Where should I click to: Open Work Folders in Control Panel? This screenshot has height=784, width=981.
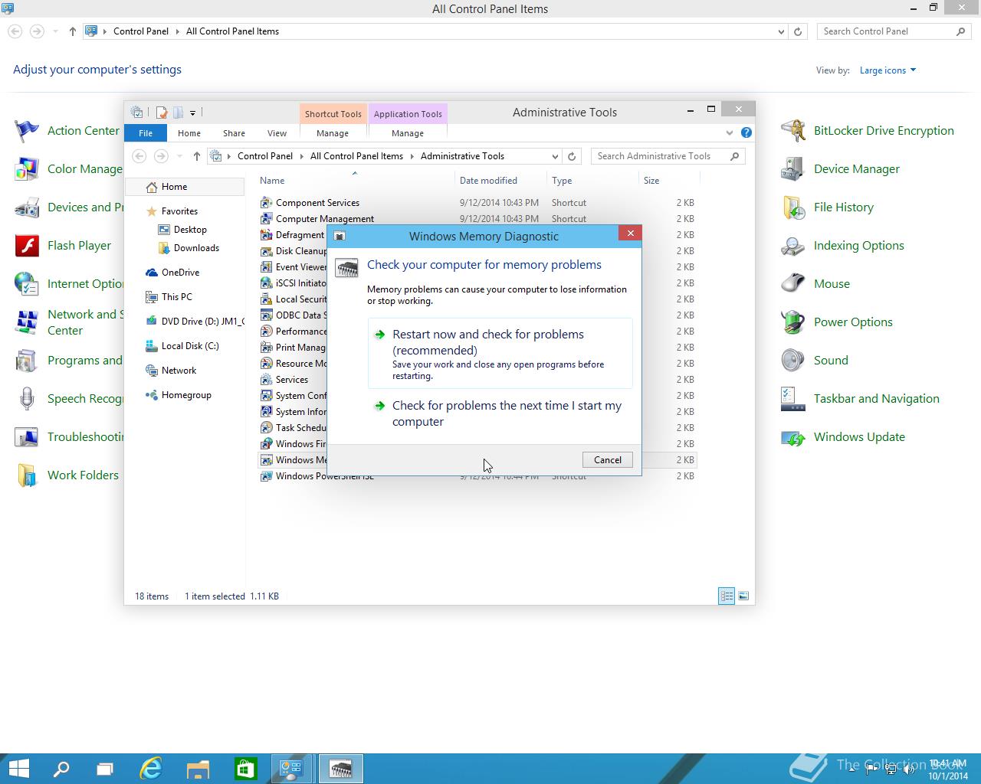67,475
